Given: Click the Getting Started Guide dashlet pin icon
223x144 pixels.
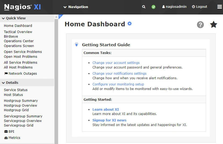Looking at the screenshot, I should 77,45.
